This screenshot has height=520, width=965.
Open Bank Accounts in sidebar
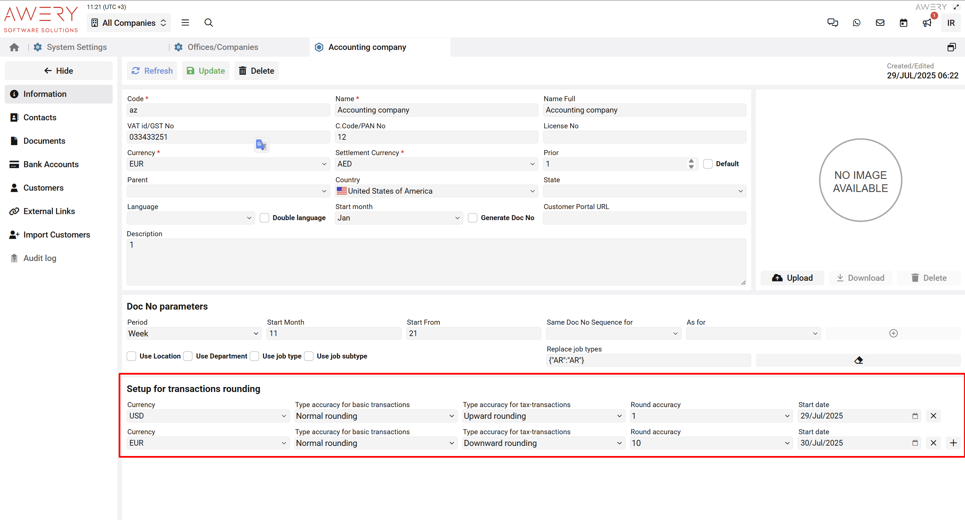[58, 165]
